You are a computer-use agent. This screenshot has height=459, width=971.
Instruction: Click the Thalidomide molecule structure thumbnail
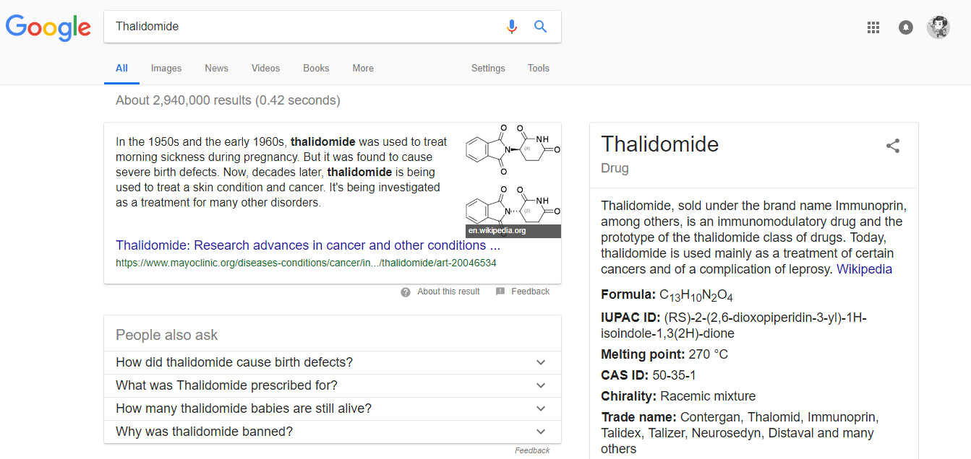click(x=513, y=180)
